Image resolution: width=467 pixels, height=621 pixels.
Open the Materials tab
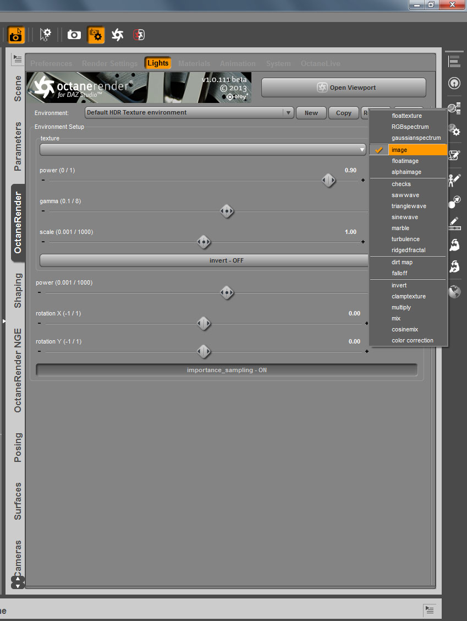coord(194,63)
